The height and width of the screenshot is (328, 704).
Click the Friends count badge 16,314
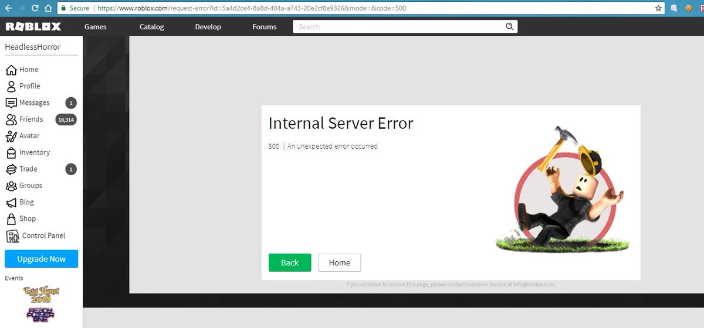coord(66,119)
